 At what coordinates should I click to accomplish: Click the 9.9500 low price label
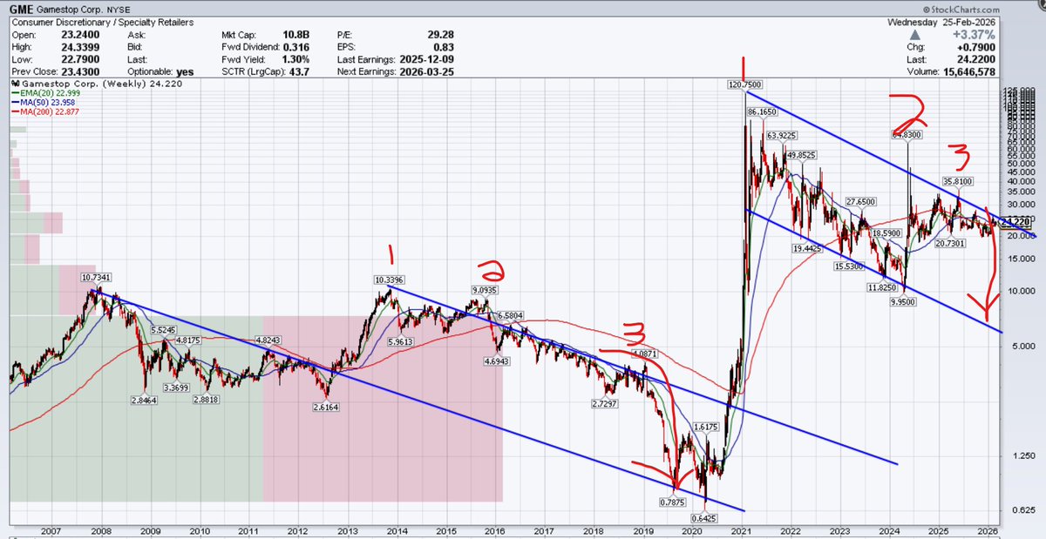tap(904, 300)
